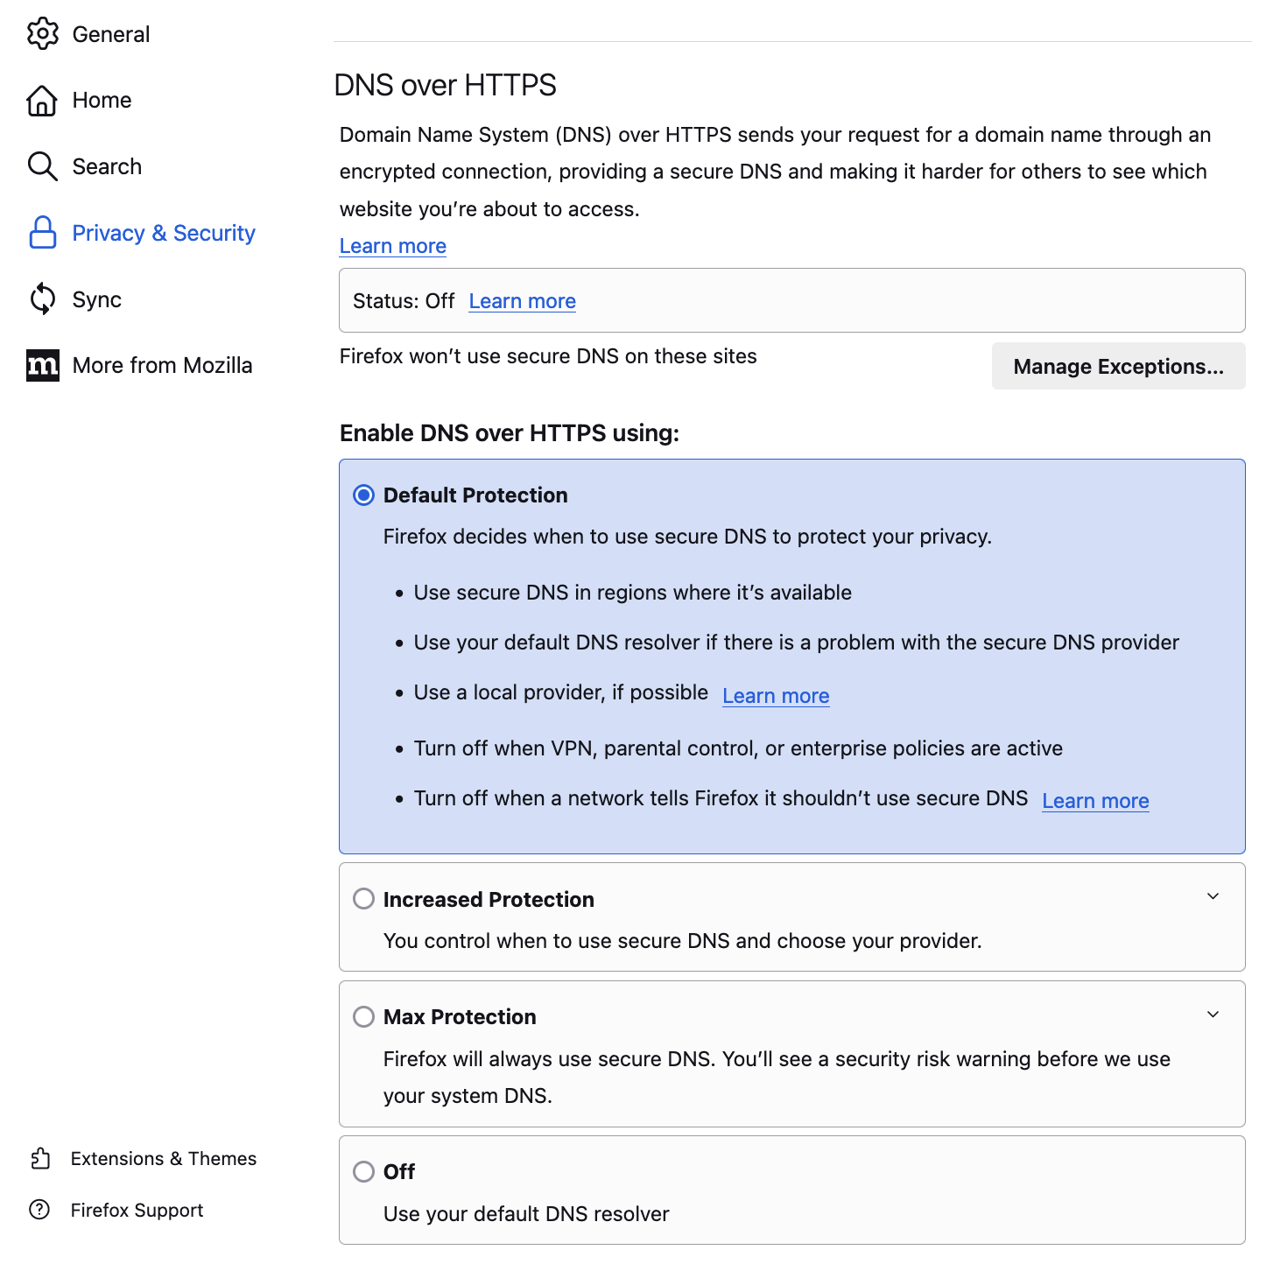Open More from Mozilla label
1280x1264 pixels.
click(162, 365)
